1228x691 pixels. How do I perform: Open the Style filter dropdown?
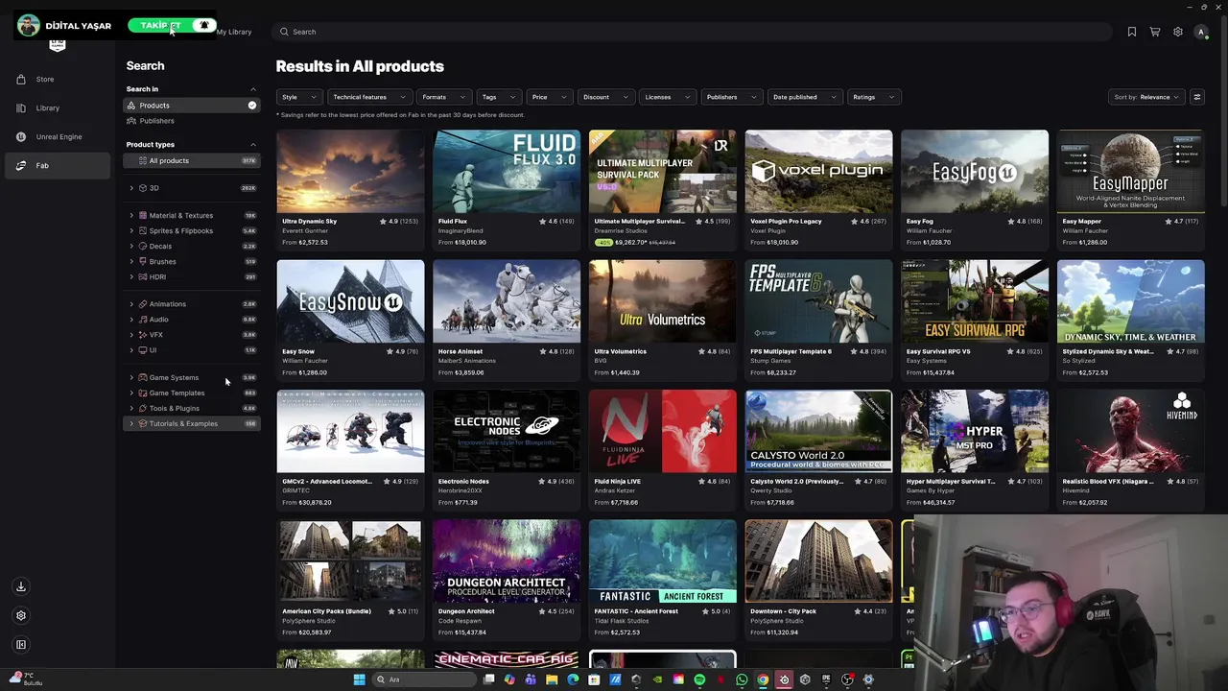(298, 97)
